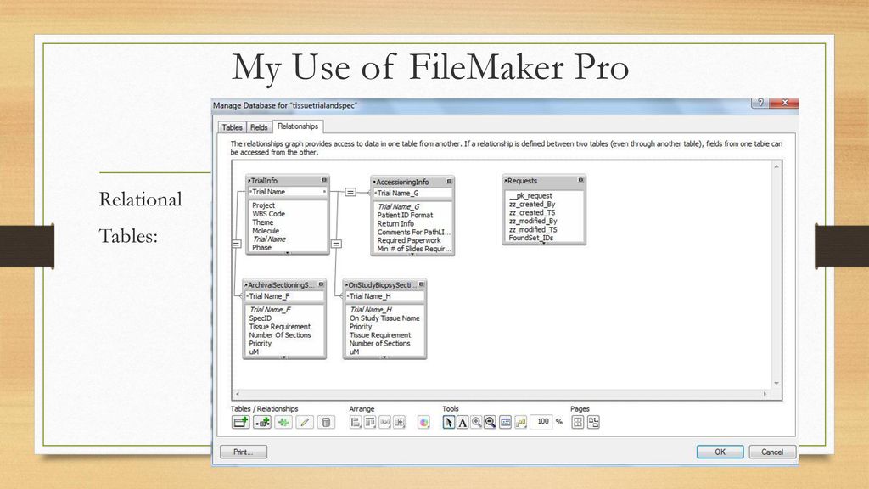The width and height of the screenshot is (869, 489).
Task: Open relationship operator box between TrialInfo and AccessioningInfo
Action: coord(350,192)
